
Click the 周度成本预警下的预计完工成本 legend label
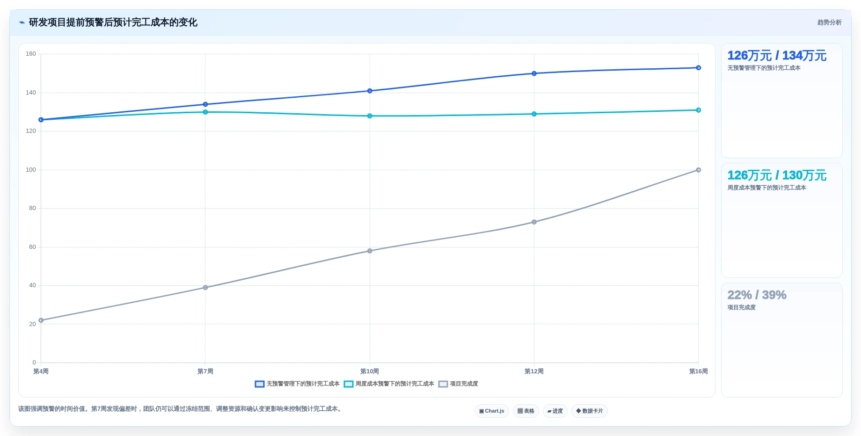point(395,384)
